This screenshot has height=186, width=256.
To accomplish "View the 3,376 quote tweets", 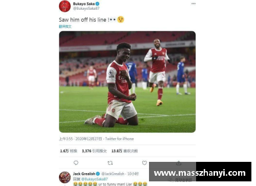I will pyautogui.click(x=94, y=151).
